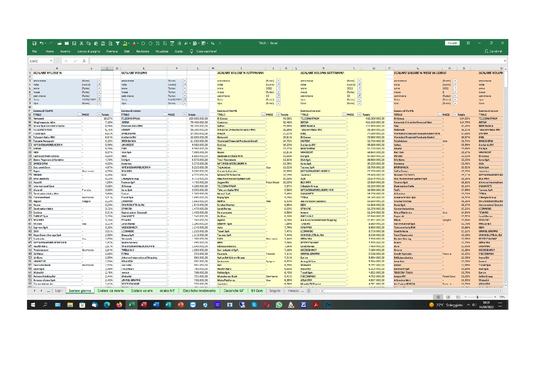Open Firefox from the taskbar

click(119, 305)
